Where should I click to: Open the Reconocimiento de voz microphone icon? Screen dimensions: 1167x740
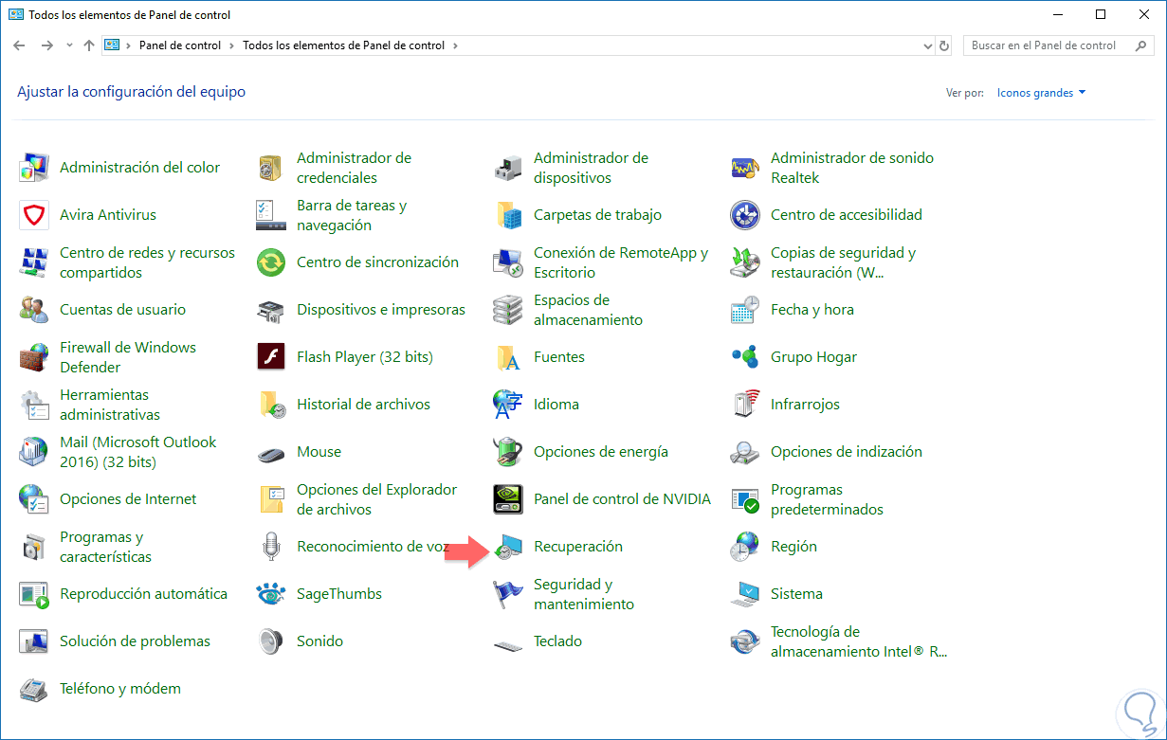coord(271,547)
